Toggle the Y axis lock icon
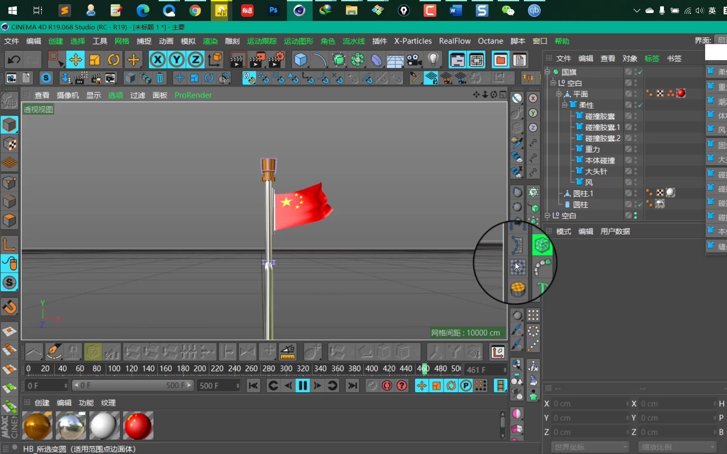727x454 pixels. click(176, 60)
